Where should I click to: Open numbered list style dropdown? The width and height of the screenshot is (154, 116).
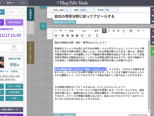point(93,36)
